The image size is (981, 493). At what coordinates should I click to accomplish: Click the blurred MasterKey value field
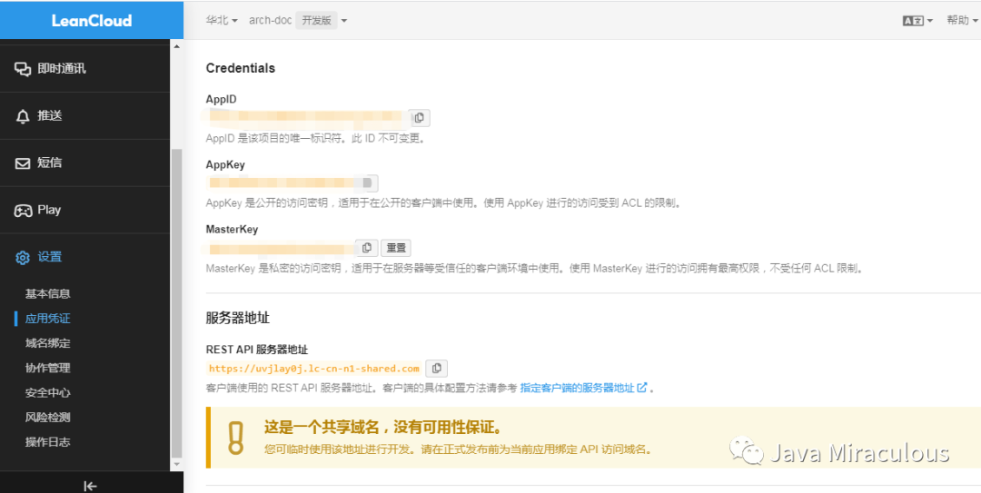(x=281, y=249)
